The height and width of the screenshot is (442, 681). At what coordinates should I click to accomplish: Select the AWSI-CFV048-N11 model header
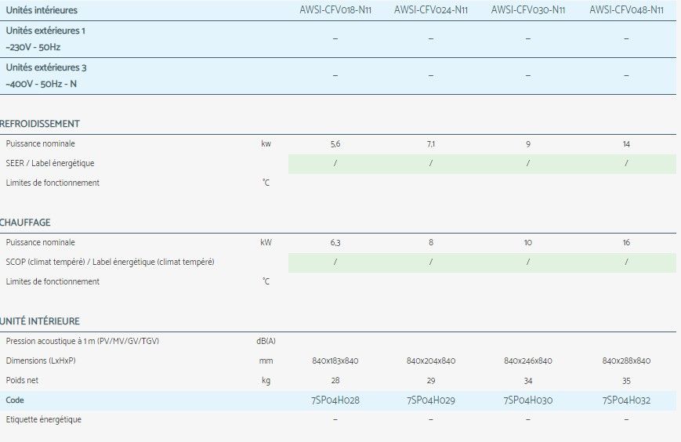tap(626, 10)
